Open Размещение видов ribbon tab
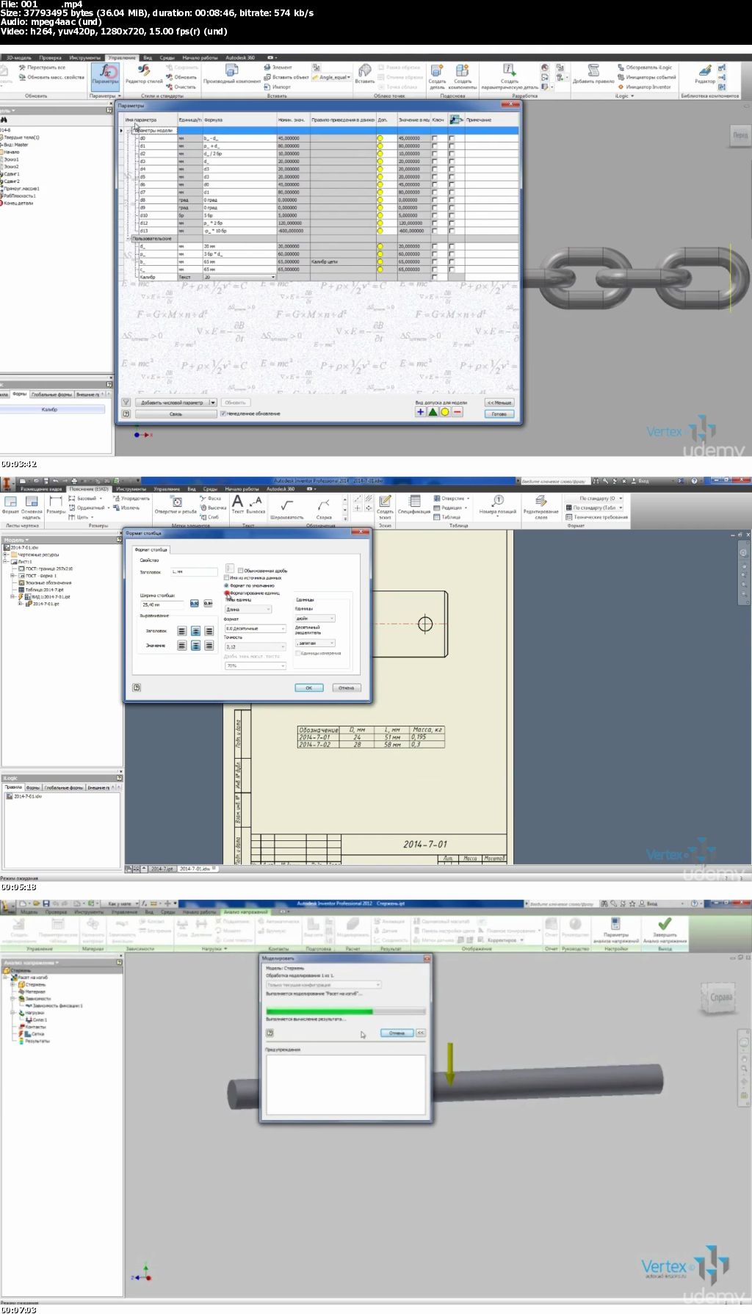The width and height of the screenshot is (752, 1314). 41,488
